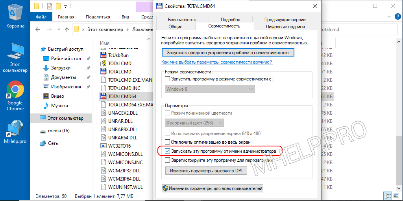Click Изменить параметры для всех пользователей
The height and width of the screenshot is (201, 403).
click(x=212, y=188)
